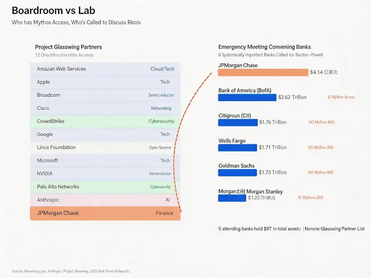The width and height of the screenshot is (371, 278).
Task: Select the Palo Alto Networks row
Action: [x=105, y=187]
